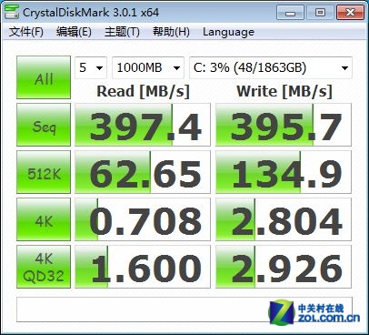Image resolution: width=369 pixels, height=335 pixels.
Task: Start the 4K QD32 benchmark test
Action: tap(44, 267)
